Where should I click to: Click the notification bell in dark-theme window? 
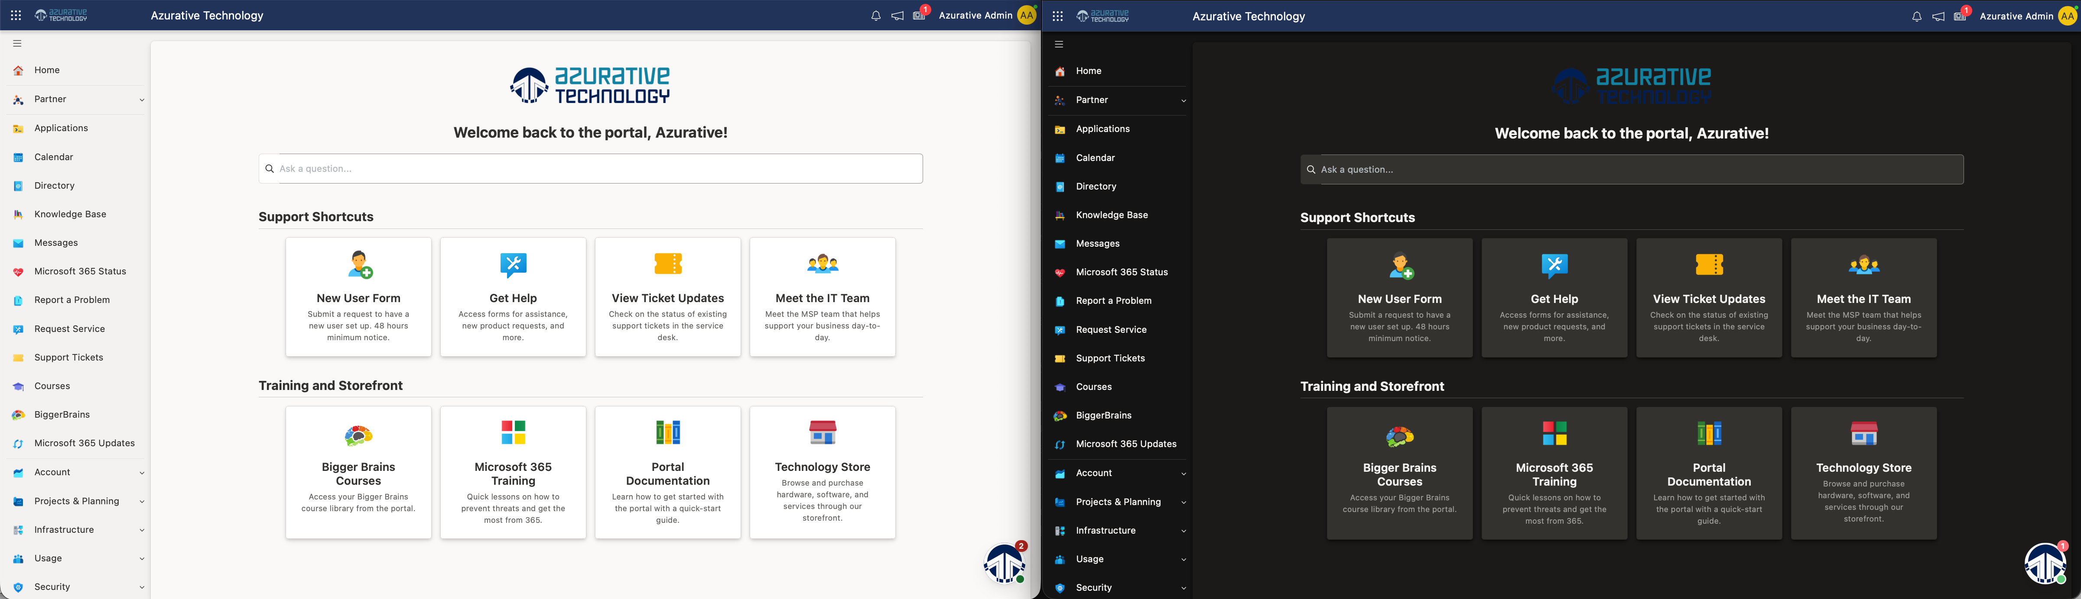[x=1917, y=16]
